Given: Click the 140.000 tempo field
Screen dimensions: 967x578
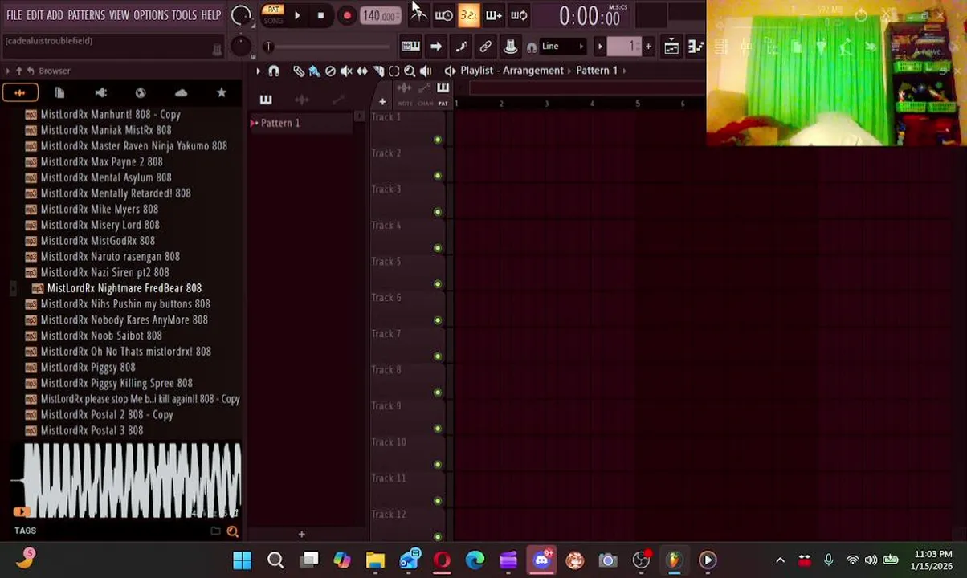Looking at the screenshot, I should coord(379,15).
